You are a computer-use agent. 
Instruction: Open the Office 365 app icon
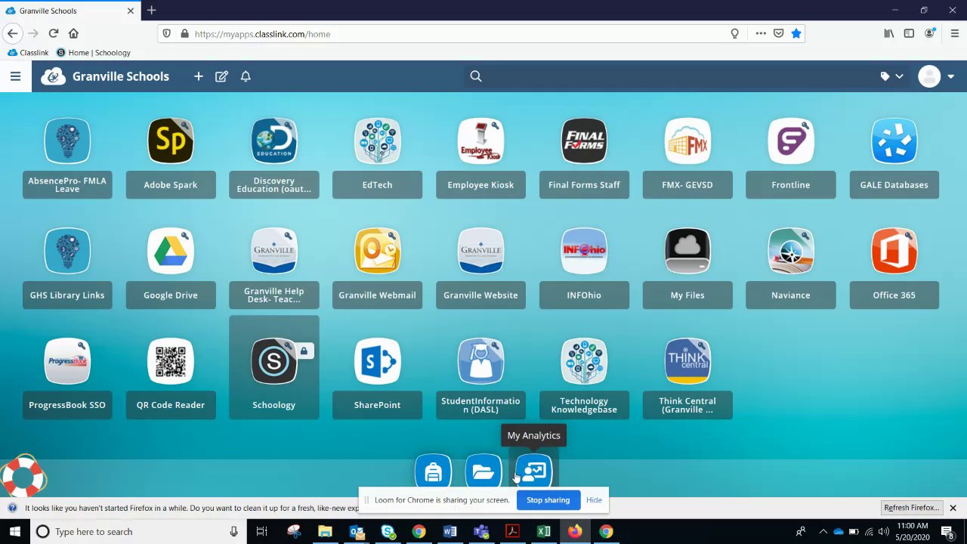pos(894,251)
